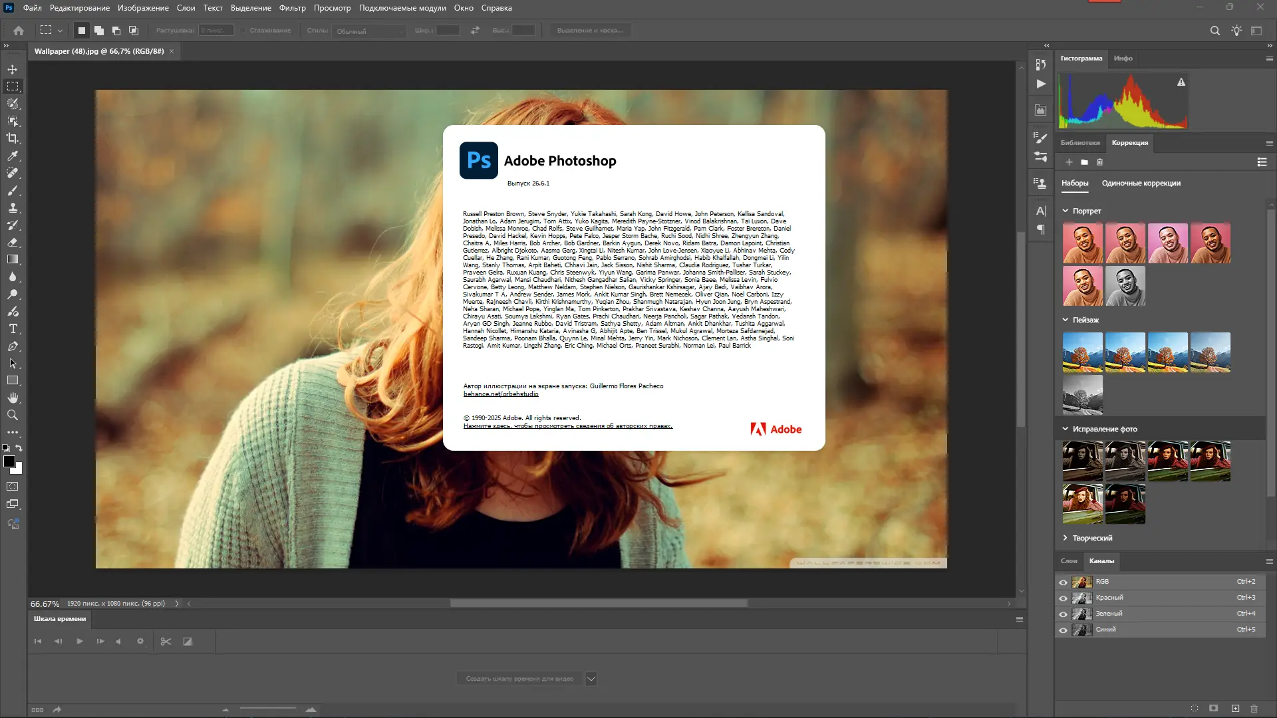Select the Move tool
Screen dimensions: 1277x718
(13, 69)
